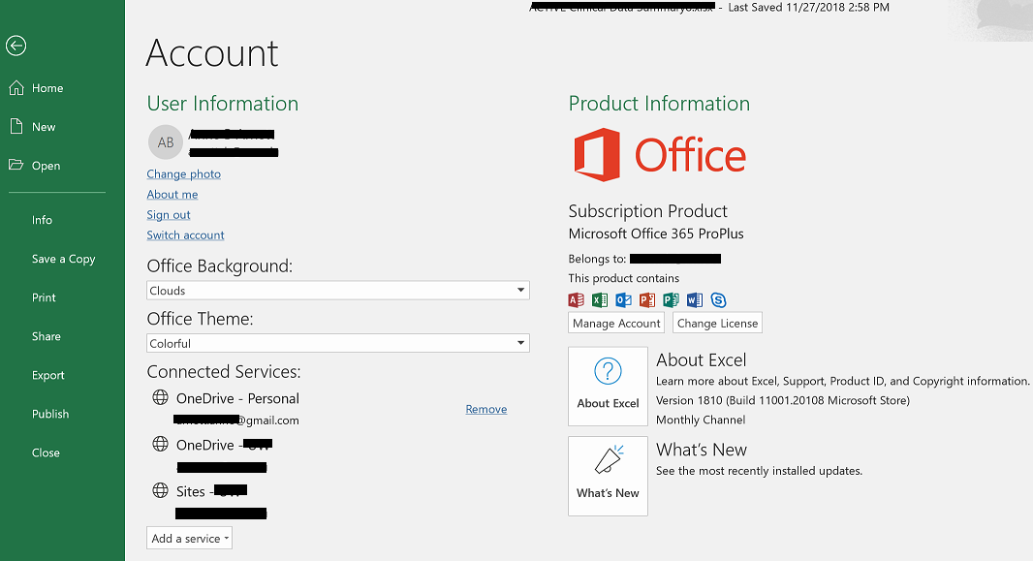
Task: Select Open in the sidebar
Action: (x=47, y=166)
